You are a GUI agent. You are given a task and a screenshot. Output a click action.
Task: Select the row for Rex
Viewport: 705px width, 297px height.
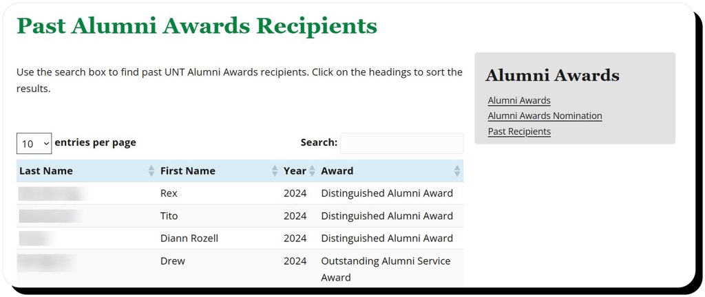coord(169,193)
